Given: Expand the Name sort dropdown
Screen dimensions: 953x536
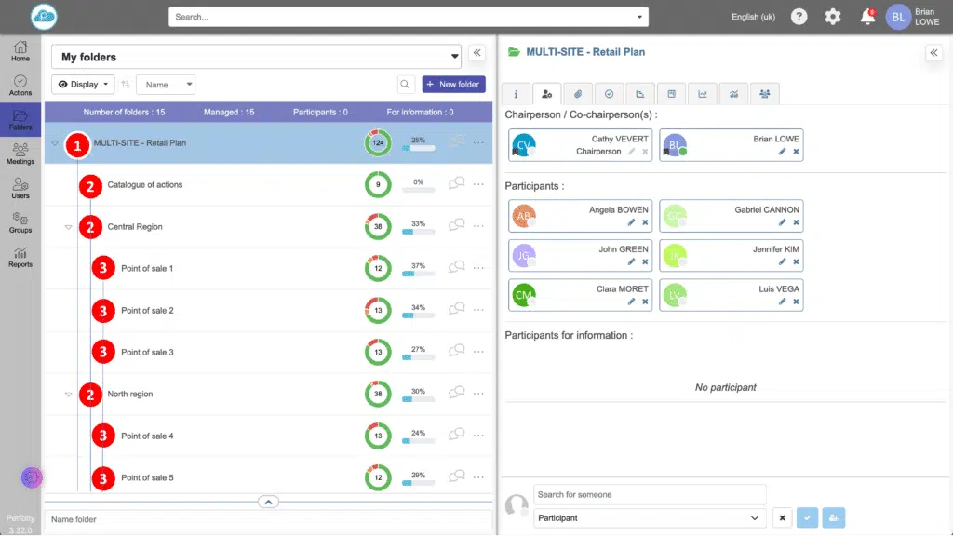Looking at the screenshot, I should (x=166, y=85).
